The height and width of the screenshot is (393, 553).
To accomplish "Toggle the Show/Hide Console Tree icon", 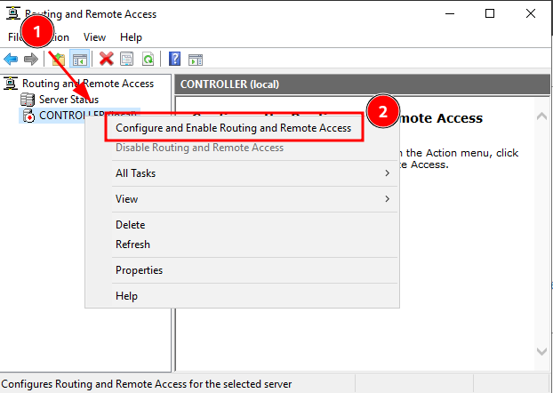I will pos(80,60).
